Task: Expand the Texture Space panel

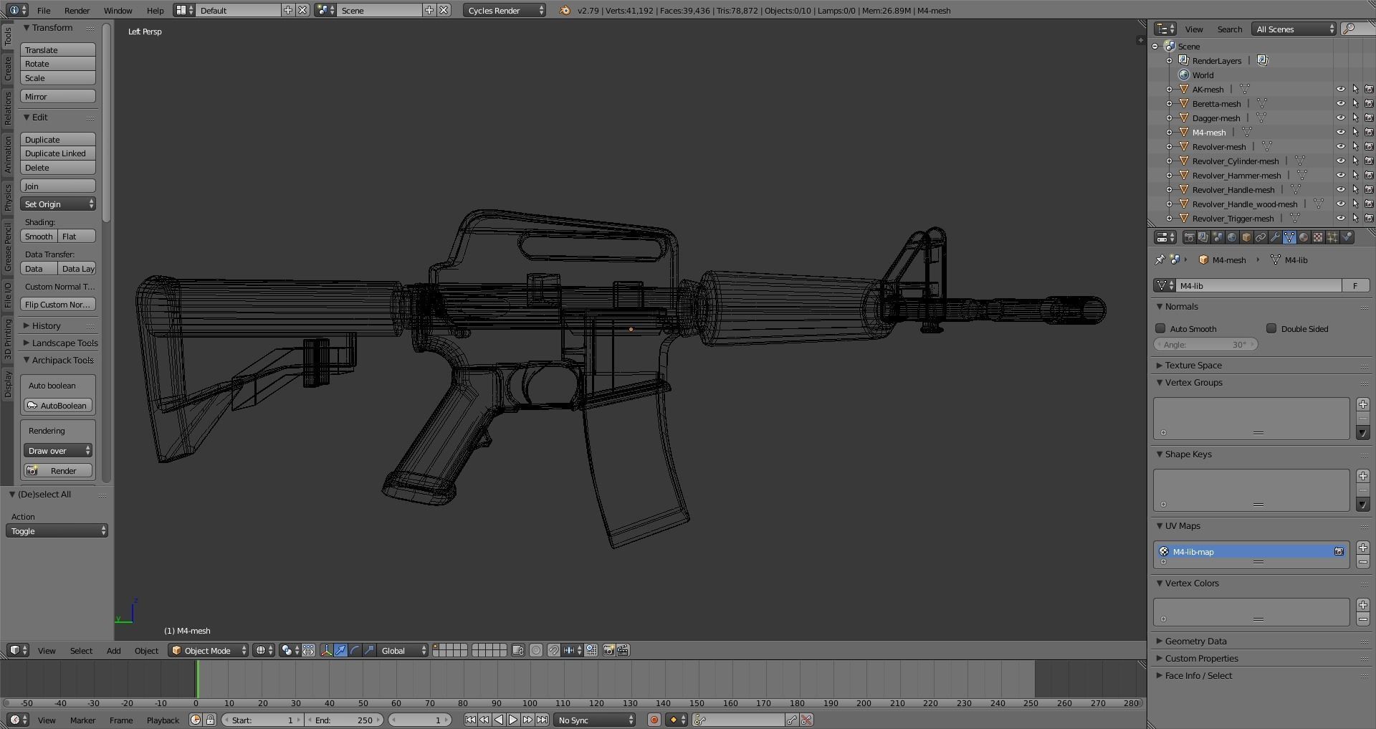Action: tap(1193, 365)
